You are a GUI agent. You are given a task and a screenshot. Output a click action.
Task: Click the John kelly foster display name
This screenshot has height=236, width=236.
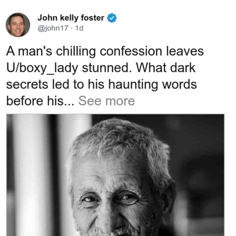(71, 18)
